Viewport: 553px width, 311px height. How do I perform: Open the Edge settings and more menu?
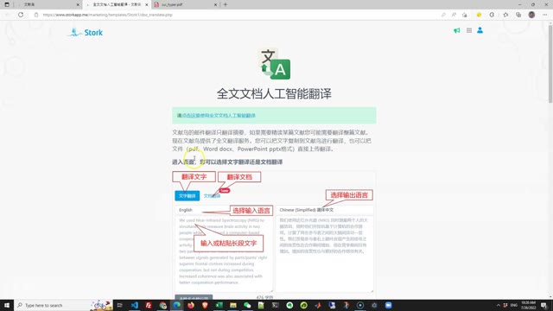(545, 15)
